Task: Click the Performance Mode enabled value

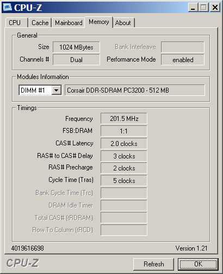Action: coord(183,59)
